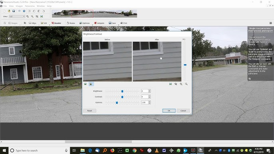Open VLC media player from taskbar
Viewport: 274px width, 154px height.
click(157, 150)
